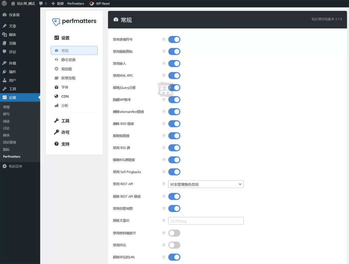Viewport: 349px width, 264px height.
Task: Click the 仪表盘 dashboard icon
Action: pyautogui.click(x=4, y=15)
